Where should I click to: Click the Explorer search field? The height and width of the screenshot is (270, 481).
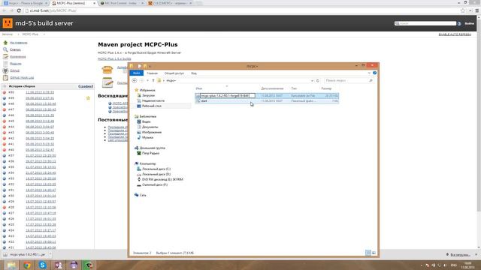pyautogui.click(x=349, y=80)
